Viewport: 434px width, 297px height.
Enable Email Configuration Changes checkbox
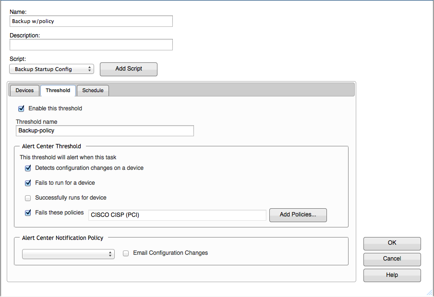[126, 253]
